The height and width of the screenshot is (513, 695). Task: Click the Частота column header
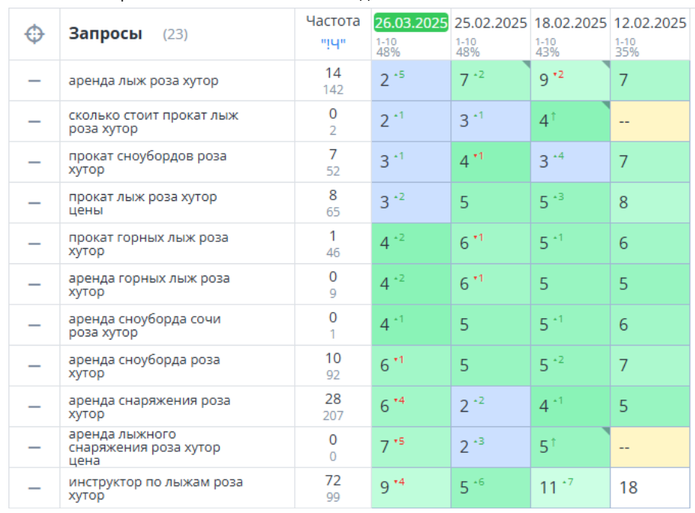coord(333,21)
